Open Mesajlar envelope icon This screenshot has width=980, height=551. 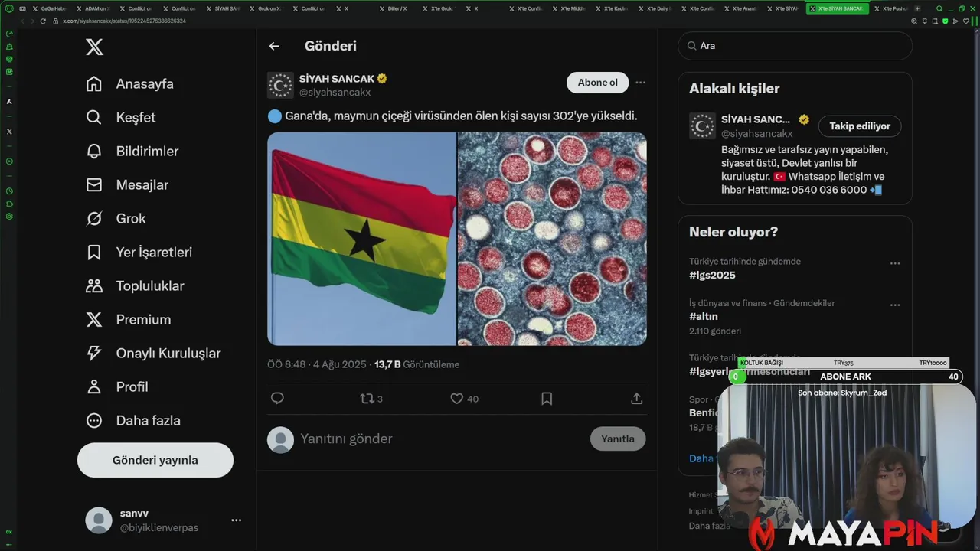point(94,185)
